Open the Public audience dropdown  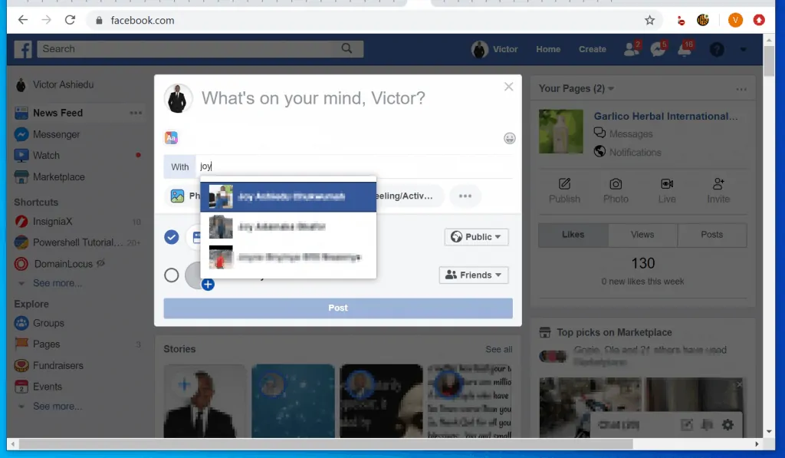tap(476, 237)
